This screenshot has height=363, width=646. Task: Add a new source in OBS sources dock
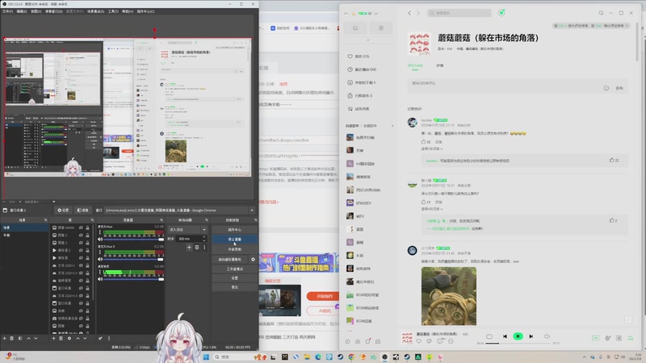53,338
